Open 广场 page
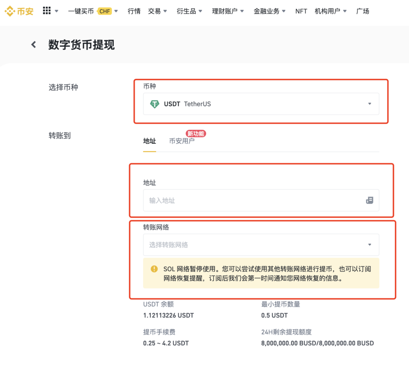This screenshot has height=376, width=409. [363, 11]
